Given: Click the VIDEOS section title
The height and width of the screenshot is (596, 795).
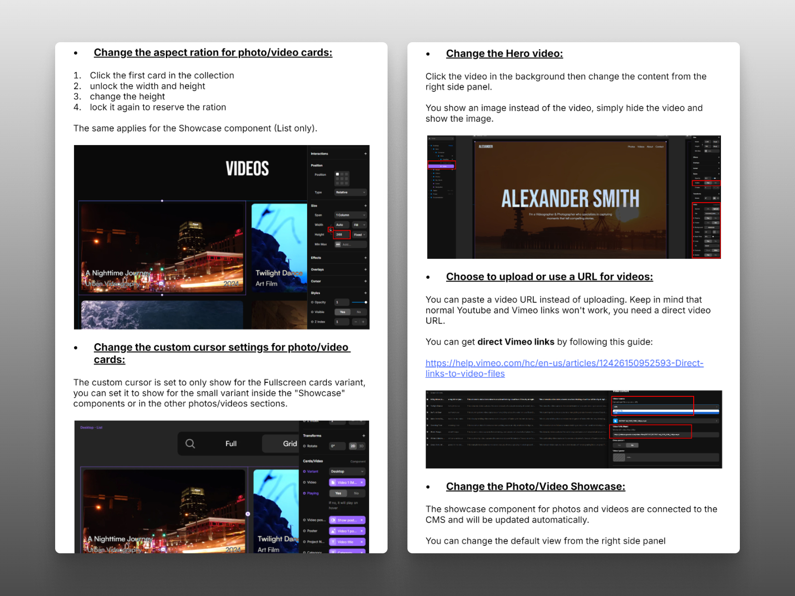Looking at the screenshot, I should click(x=247, y=169).
